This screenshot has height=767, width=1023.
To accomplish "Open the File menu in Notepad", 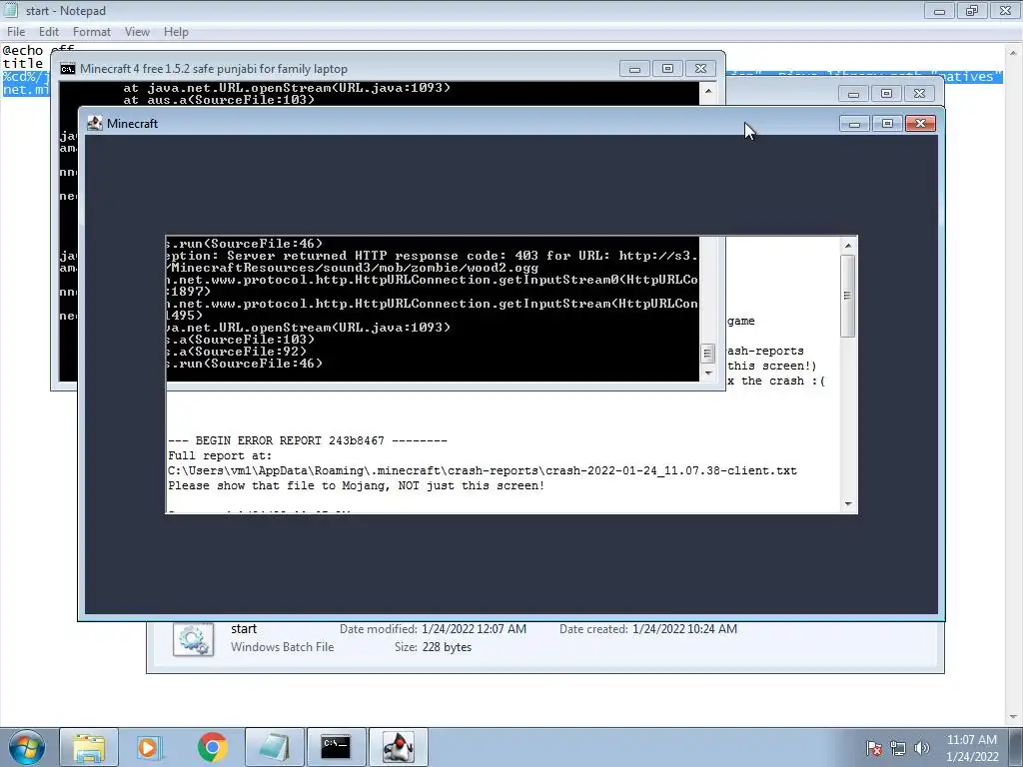I will point(16,32).
